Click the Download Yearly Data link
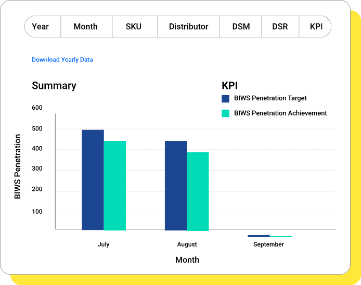 pyautogui.click(x=62, y=60)
